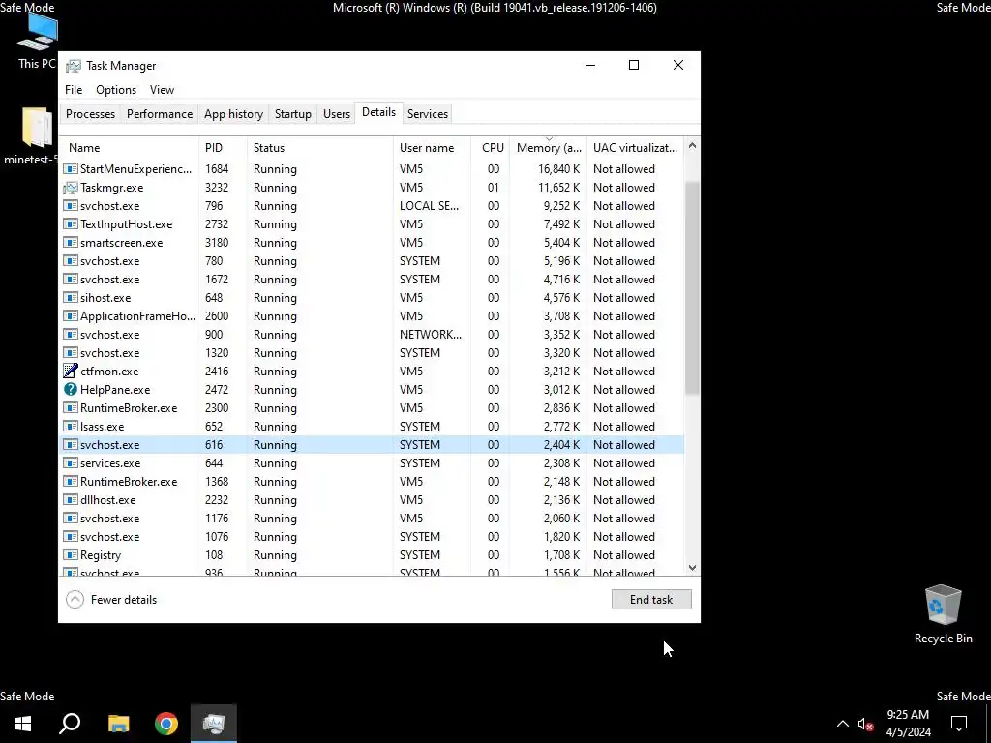Click the taskbar clock showing 9:25 AM
Viewport: 991px width, 743px height.
908,724
